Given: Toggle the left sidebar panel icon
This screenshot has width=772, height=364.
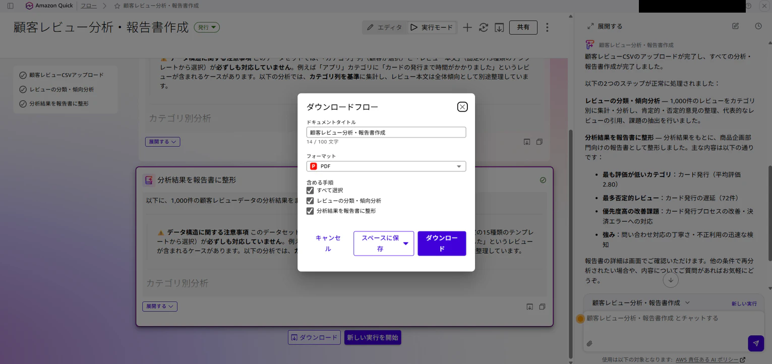Looking at the screenshot, I should pos(10,6).
